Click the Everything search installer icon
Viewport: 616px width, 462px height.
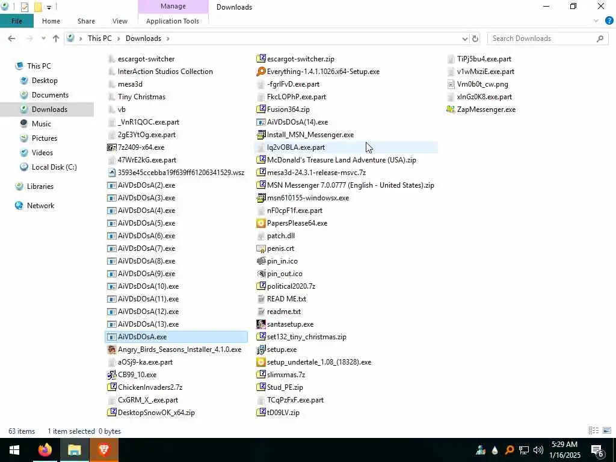pyautogui.click(x=261, y=72)
